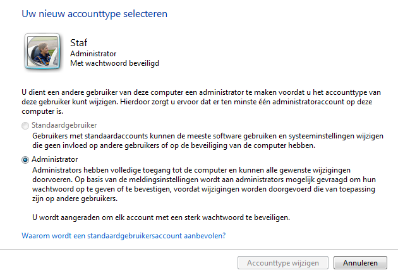Select the Standaardgebruiker radio button
Image resolution: width=398 pixels, height=275 pixels.
coord(25,126)
